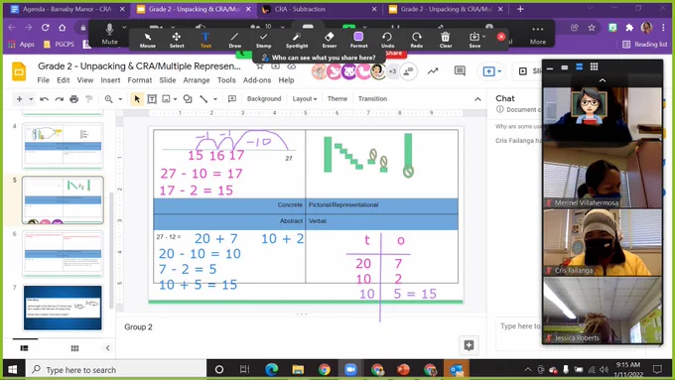Viewport: 675px width, 380px height.
Task: Insert a text box
Action: click(152, 99)
